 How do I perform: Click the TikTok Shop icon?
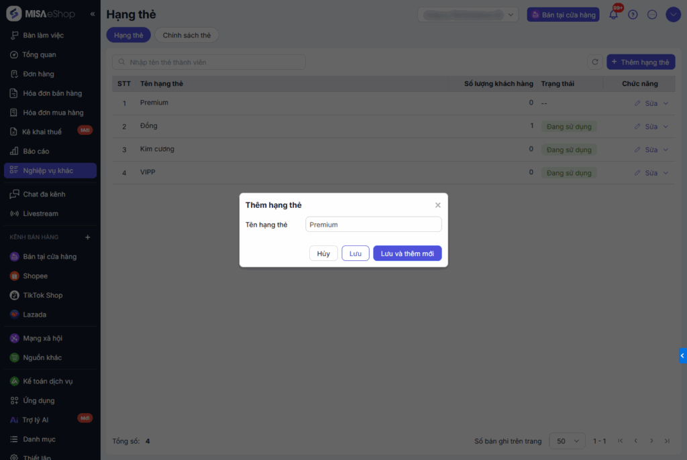click(14, 295)
